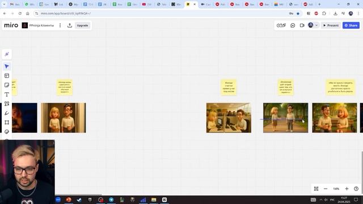Screen dimensions: 363x204
Task: Pick the Sticky note tool
Action: point(7,85)
